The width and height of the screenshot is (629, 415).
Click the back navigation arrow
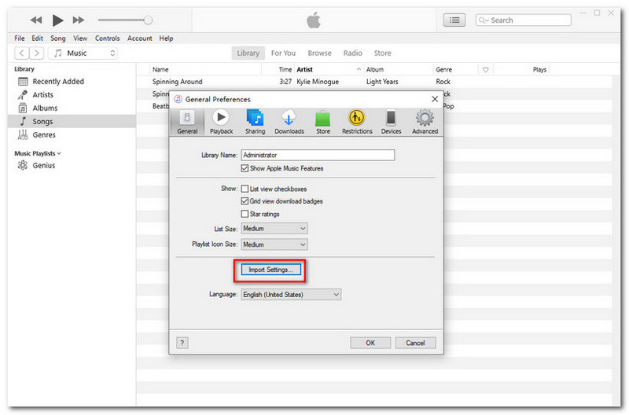[22, 53]
